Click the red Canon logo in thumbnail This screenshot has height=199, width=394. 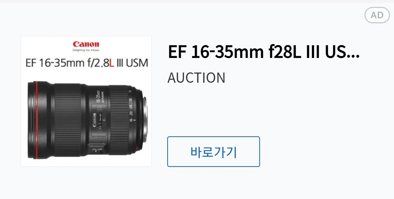[86, 44]
